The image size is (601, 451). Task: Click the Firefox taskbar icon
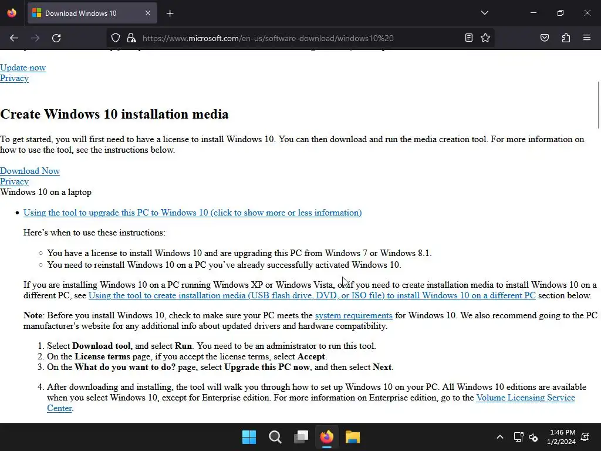tap(327, 437)
